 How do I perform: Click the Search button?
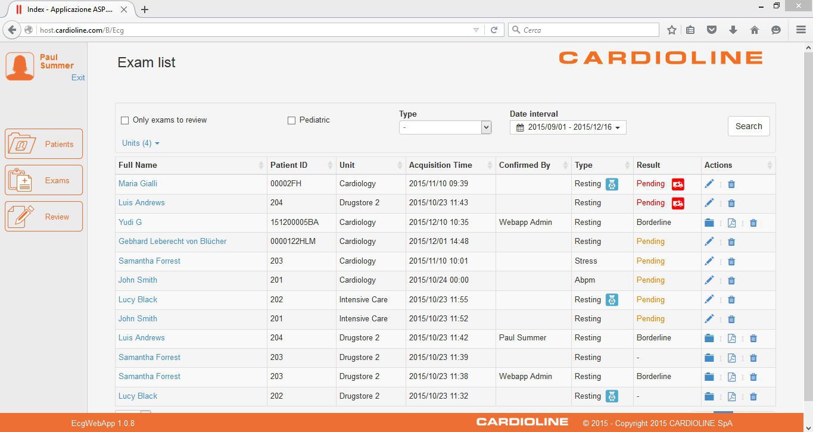[748, 126]
